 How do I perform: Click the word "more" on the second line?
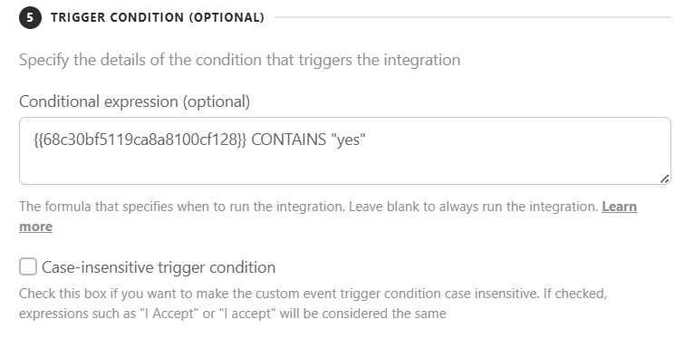pos(36,227)
